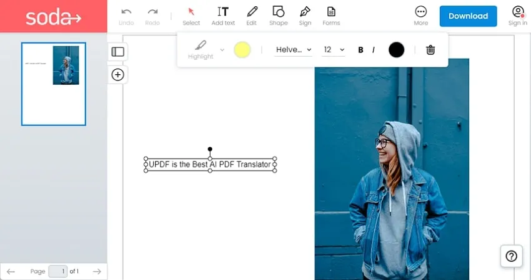Click the UPDF text box content

coord(210,165)
